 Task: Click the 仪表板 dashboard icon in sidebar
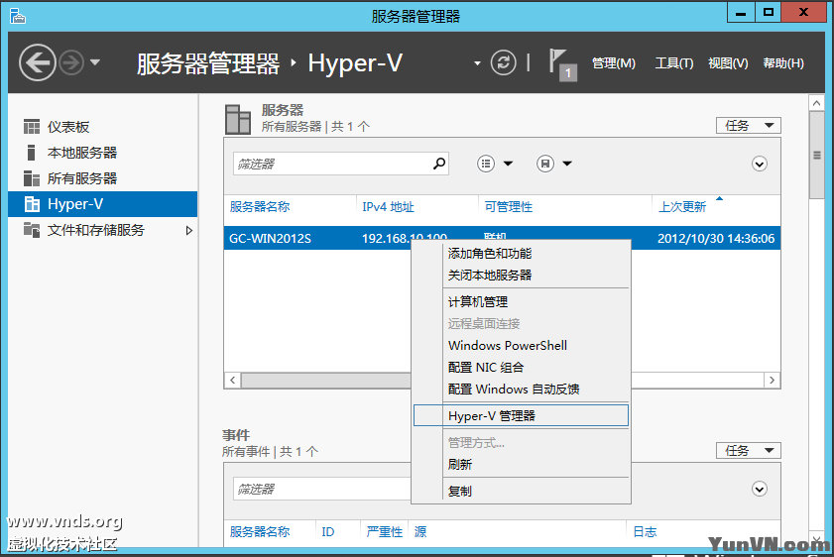coord(32,127)
